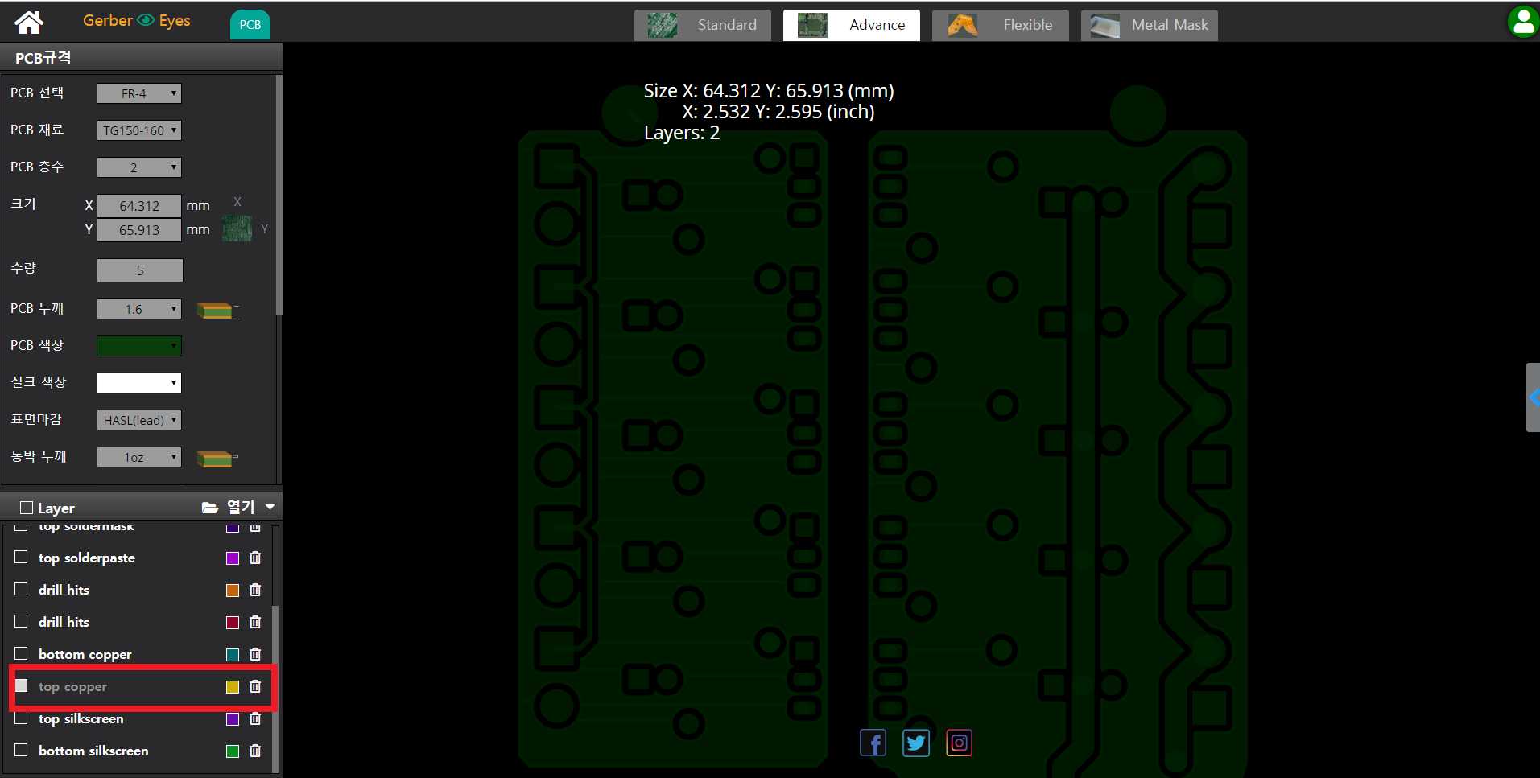Open the PCB 두께 1.6 dropdown
This screenshot has height=778, width=1540.
pos(139,309)
